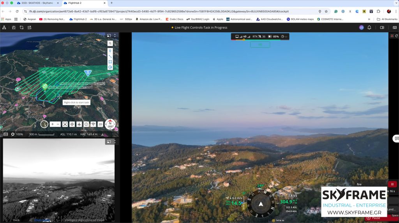Click the map zoom in plus button
The image size is (399, 223).
pos(52,124)
